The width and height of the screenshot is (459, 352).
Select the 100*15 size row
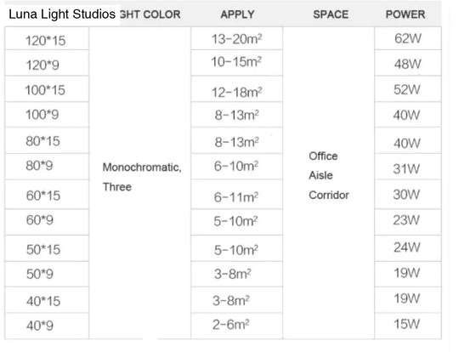(x=47, y=89)
